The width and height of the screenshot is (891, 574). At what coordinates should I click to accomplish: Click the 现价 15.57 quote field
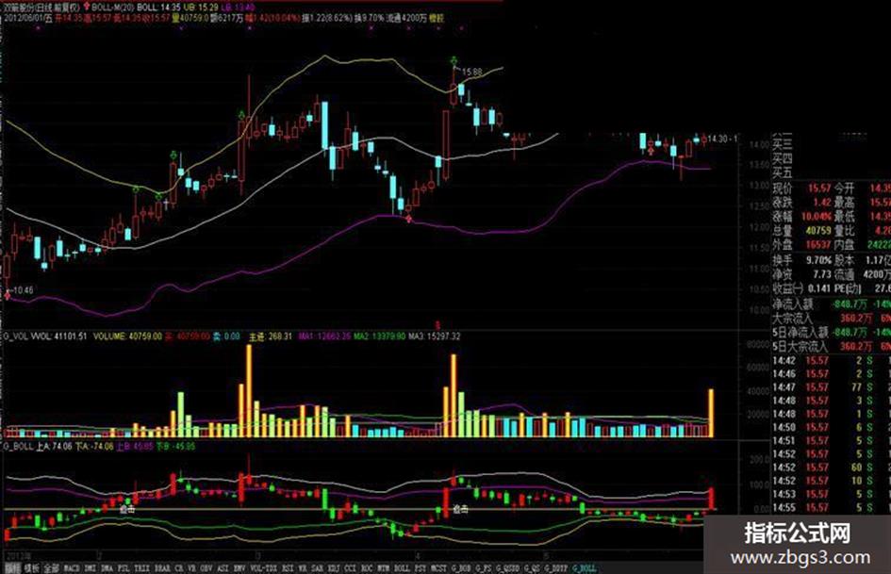point(801,188)
